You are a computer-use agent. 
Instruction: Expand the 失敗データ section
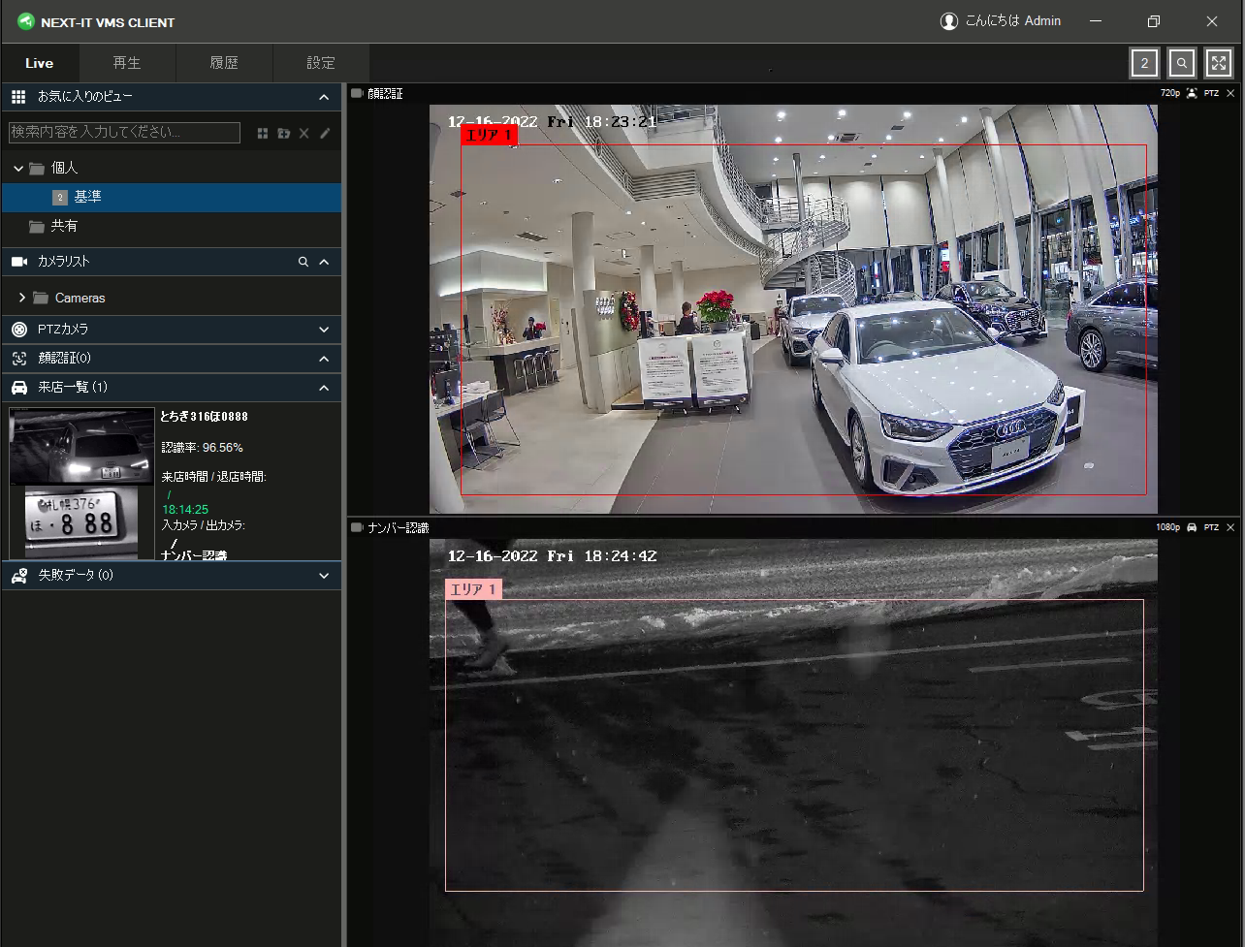tap(324, 575)
